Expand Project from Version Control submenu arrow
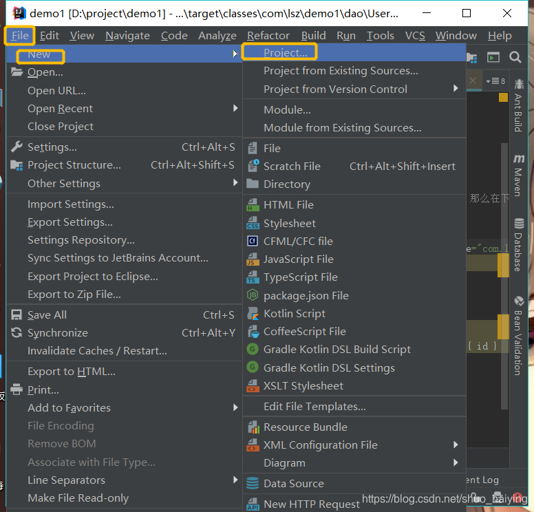This screenshot has width=534, height=512. [x=456, y=89]
